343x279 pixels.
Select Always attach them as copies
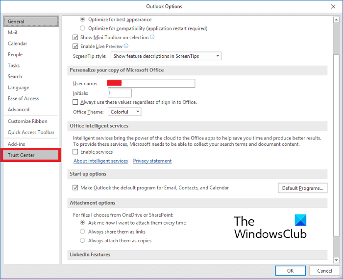(x=82, y=240)
